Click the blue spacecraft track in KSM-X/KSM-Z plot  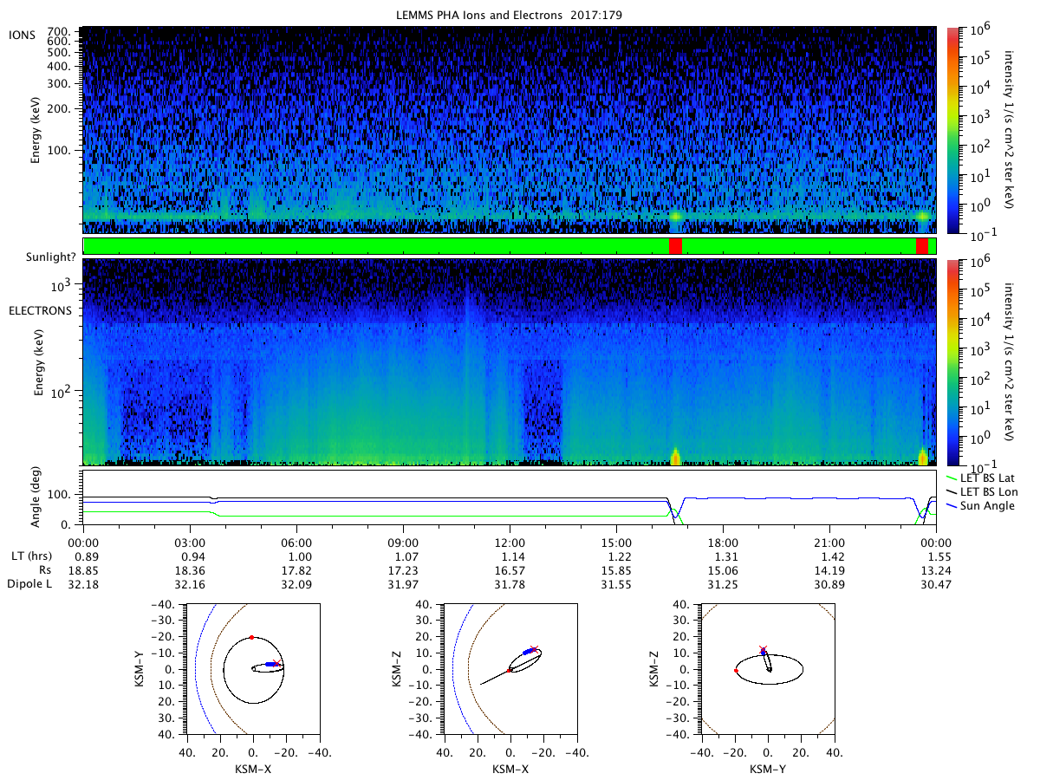click(530, 650)
